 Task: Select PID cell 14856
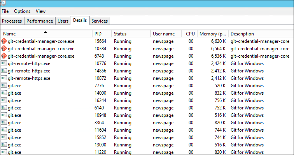coord(100,70)
